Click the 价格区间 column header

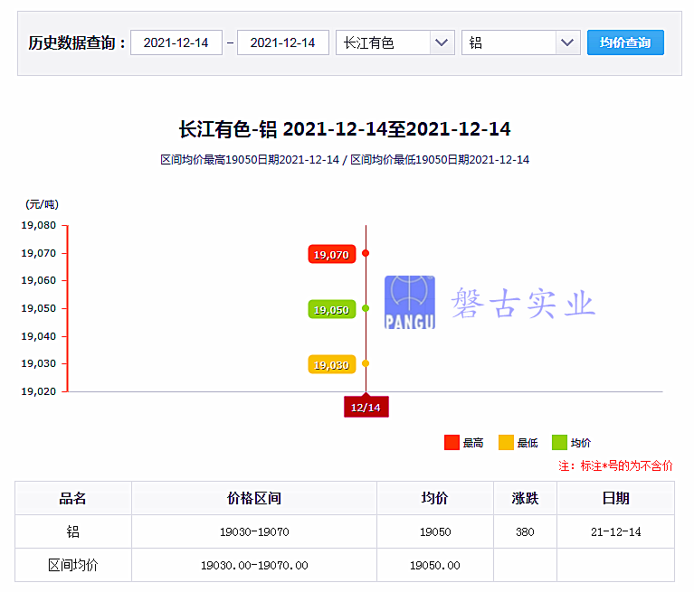(254, 498)
